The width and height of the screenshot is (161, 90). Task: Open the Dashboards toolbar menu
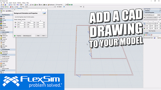[x=51, y=5]
